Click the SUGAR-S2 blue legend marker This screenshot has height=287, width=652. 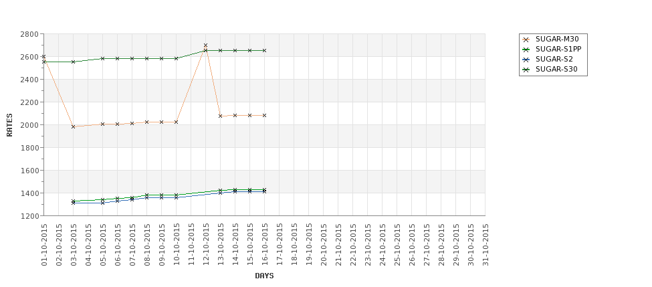click(x=526, y=60)
